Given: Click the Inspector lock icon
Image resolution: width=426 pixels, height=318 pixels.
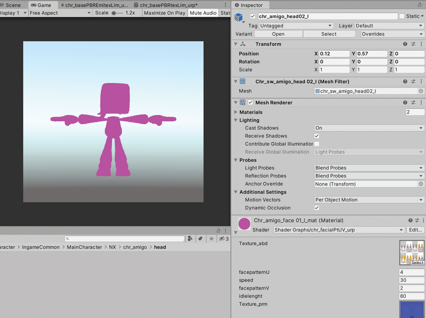Looking at the screenshot, I should (x=420, y=5).
